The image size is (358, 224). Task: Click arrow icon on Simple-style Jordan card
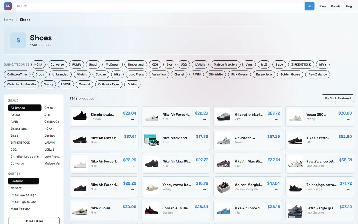(x=133, y=119)
